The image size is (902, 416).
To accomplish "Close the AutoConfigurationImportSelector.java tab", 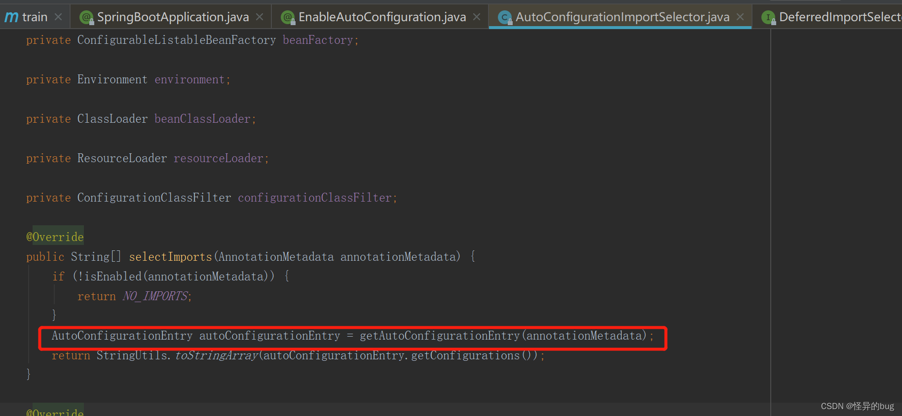I will pos(740,17).
